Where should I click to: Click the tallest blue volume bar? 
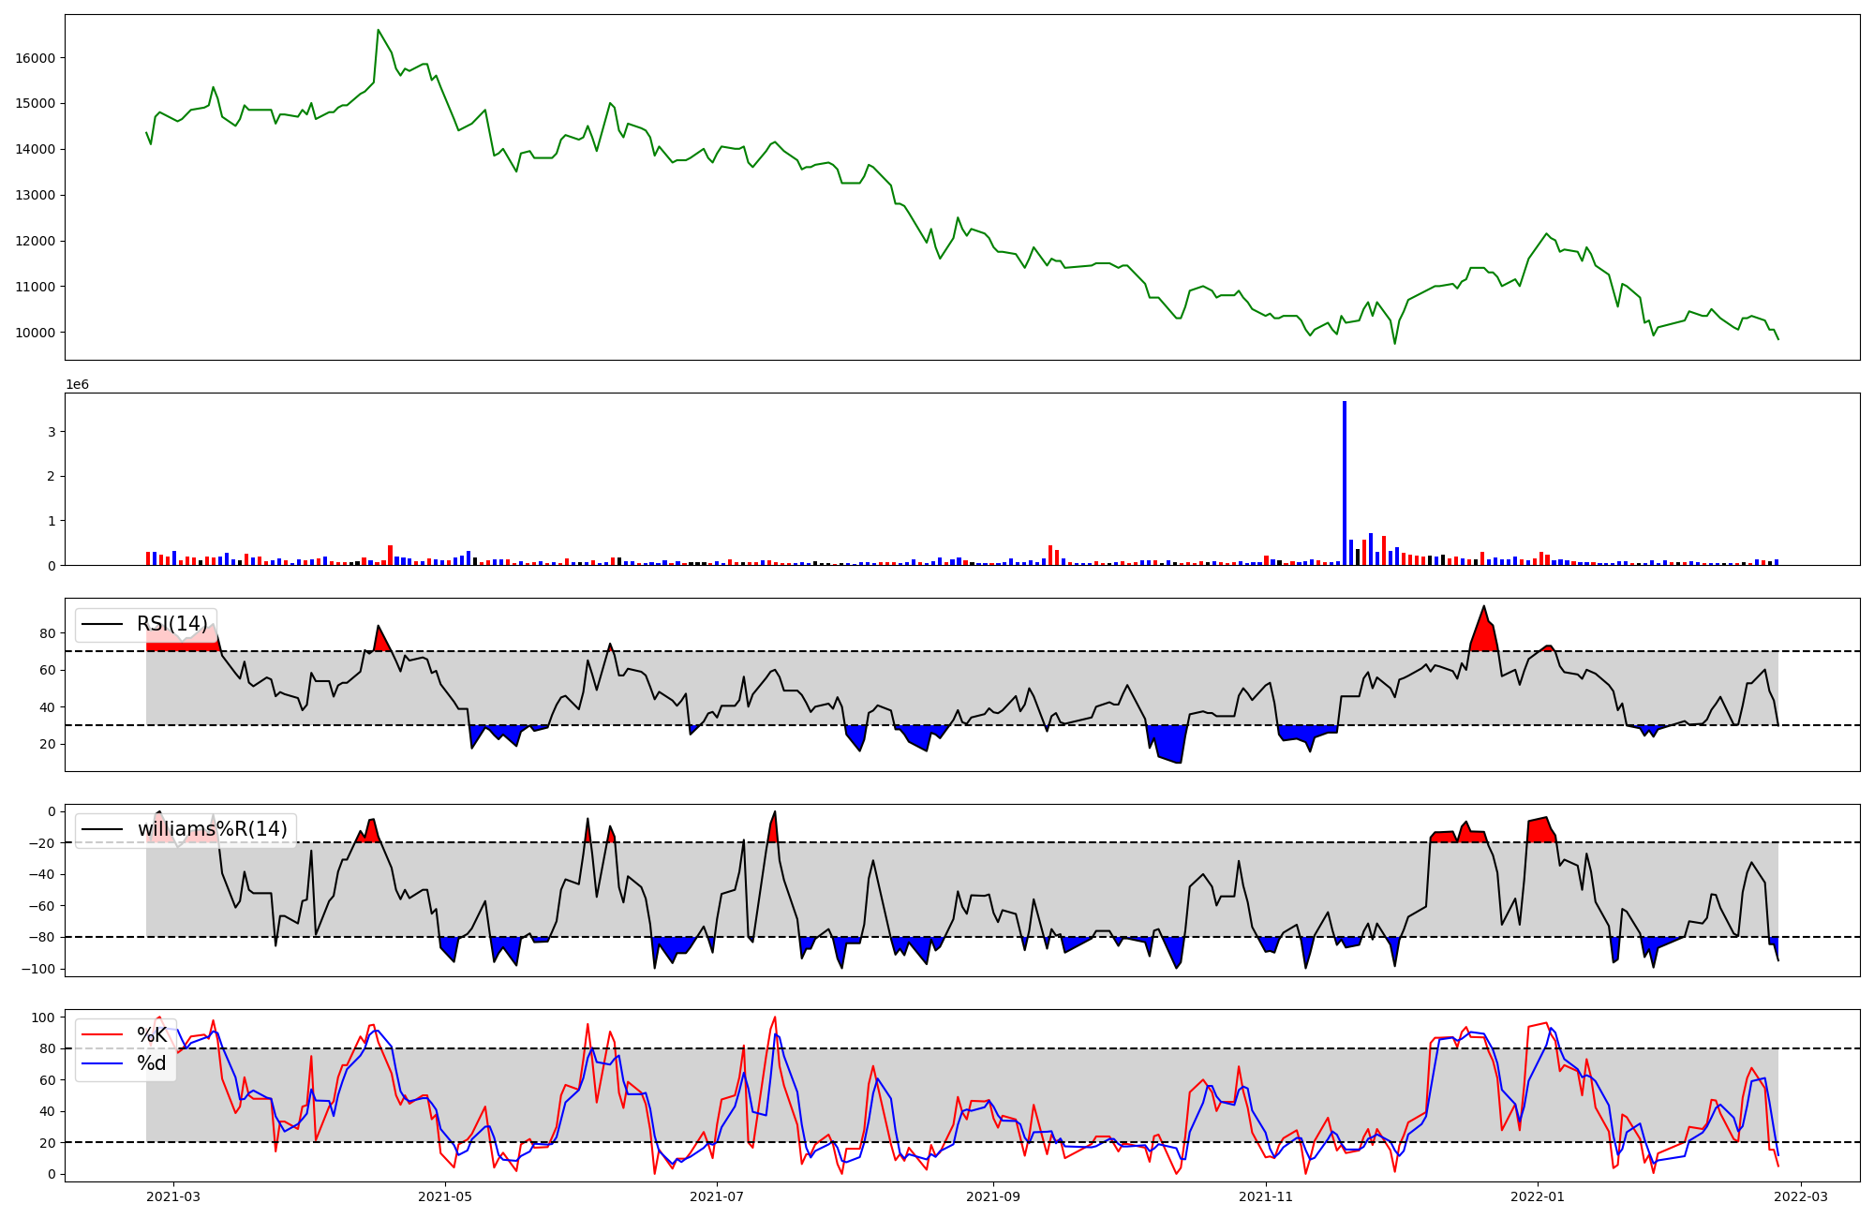click(1345, 483)
